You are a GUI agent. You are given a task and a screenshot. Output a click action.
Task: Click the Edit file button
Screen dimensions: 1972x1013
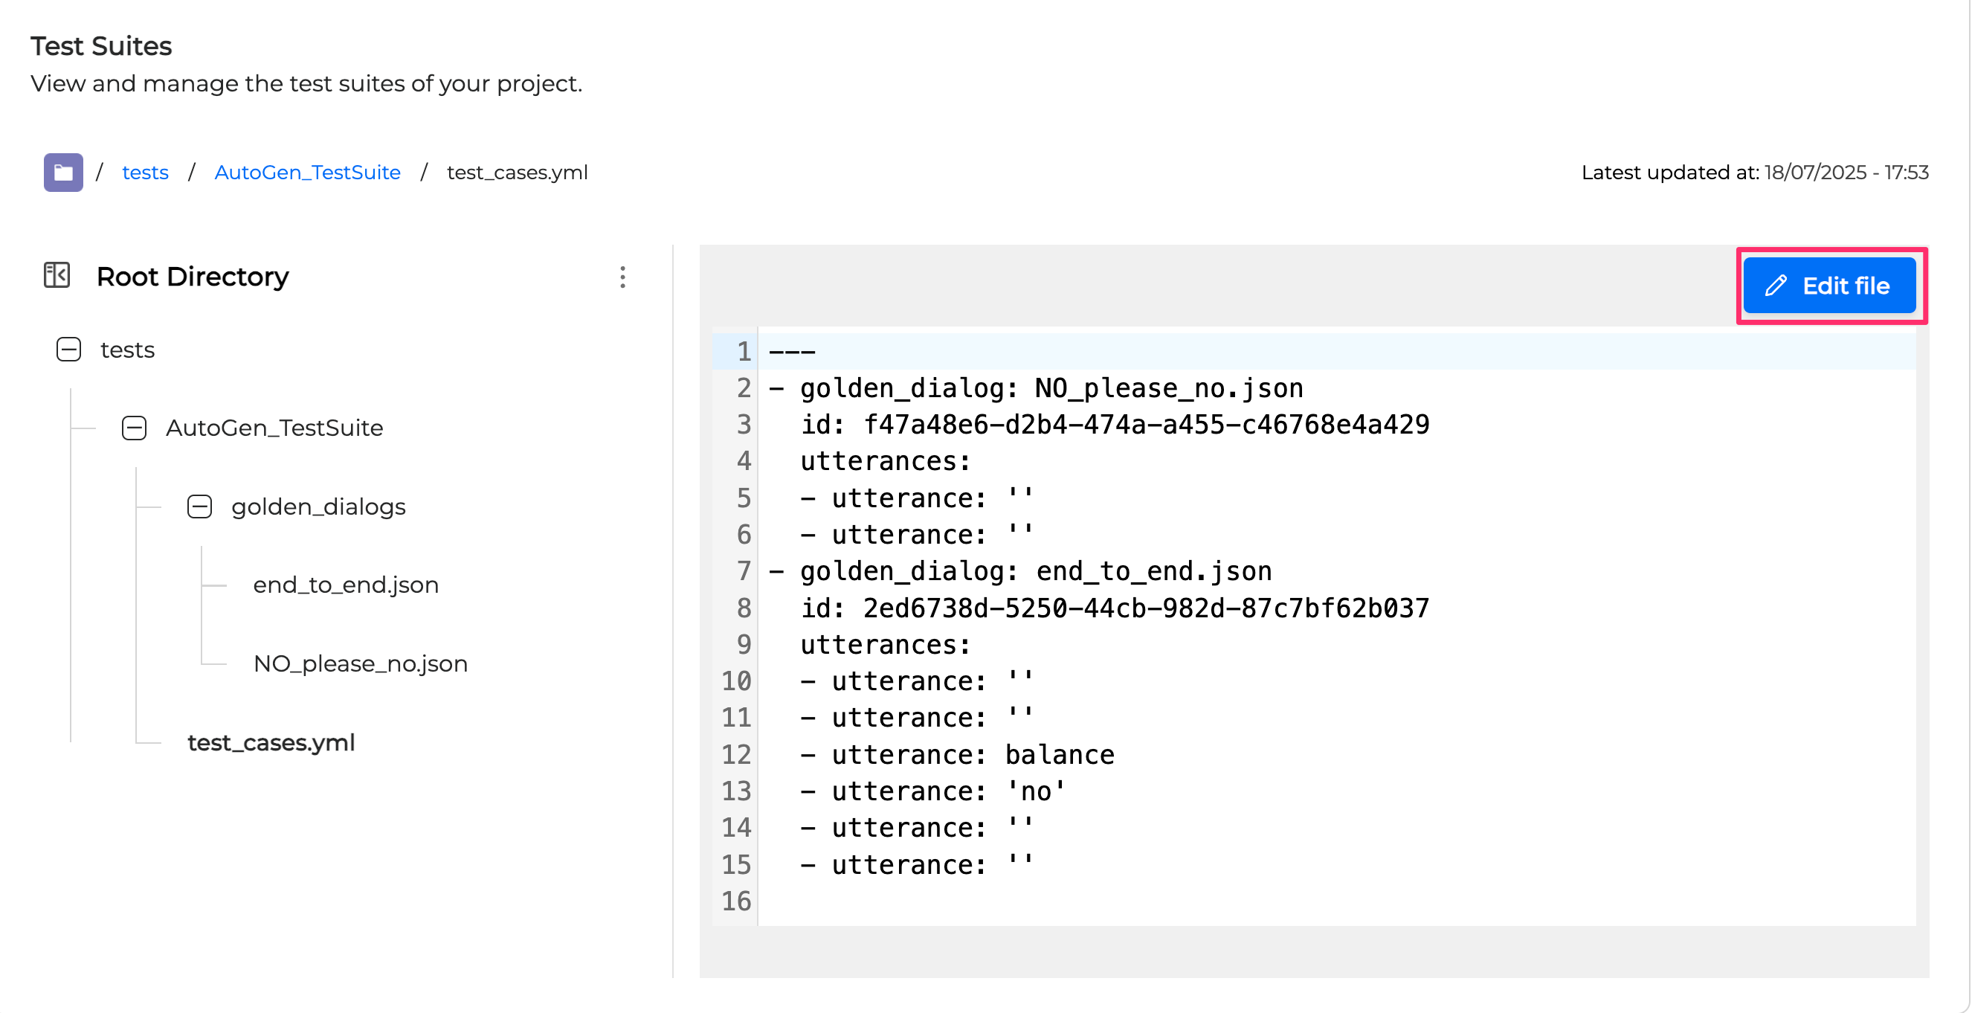point(1831,285)
